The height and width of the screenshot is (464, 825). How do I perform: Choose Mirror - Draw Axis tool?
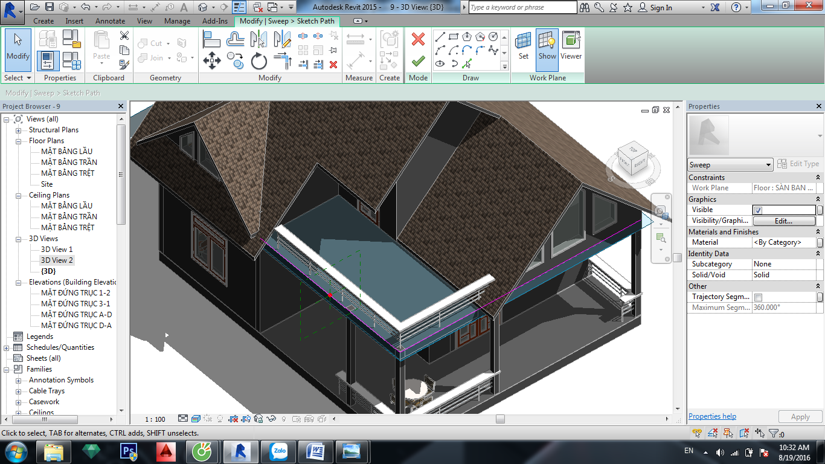tap(282, 40)
